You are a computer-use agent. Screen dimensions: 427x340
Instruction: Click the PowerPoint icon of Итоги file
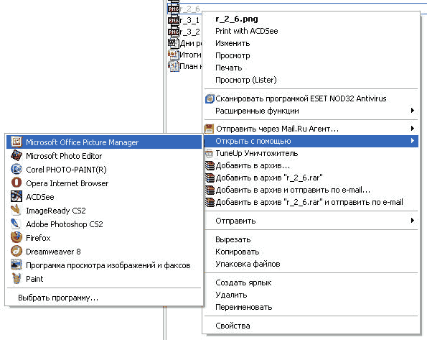point(174,55)
